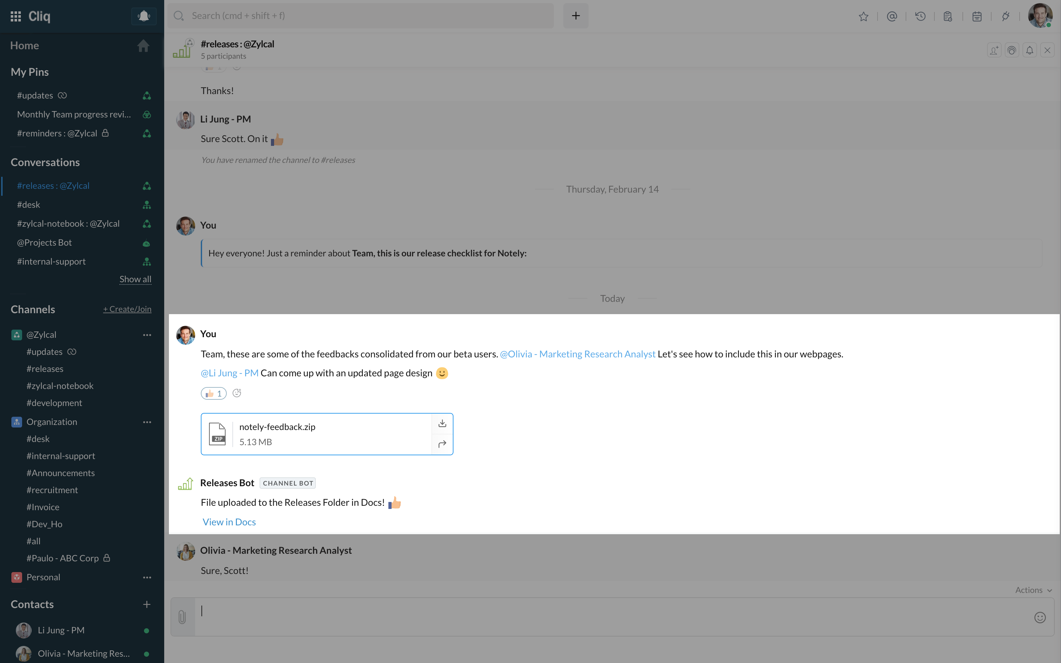Toggle the notification bell beside Cliq logo

point(144,16)
